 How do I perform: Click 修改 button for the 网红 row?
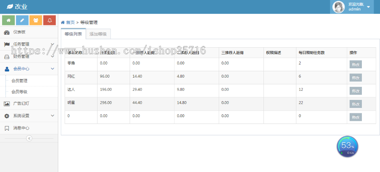click(x=356, y=78)
